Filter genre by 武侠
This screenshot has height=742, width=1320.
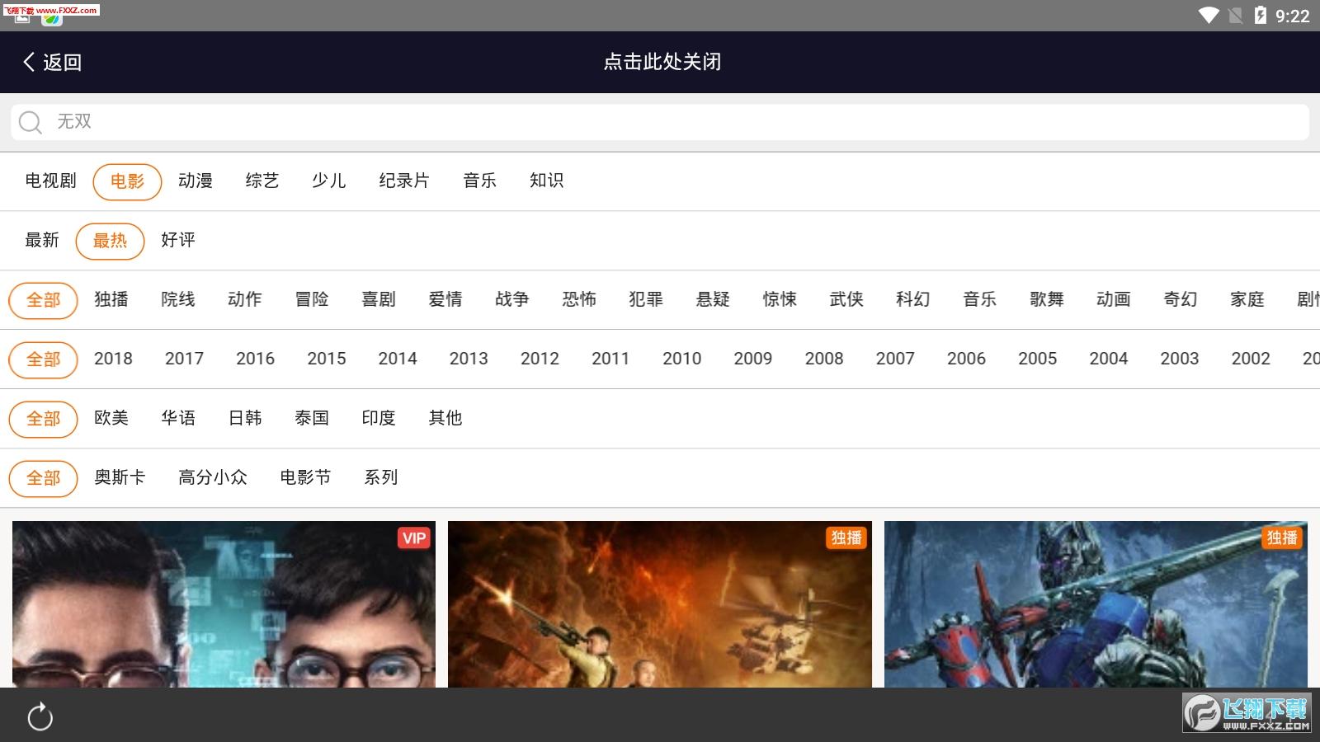coord(846,299)
